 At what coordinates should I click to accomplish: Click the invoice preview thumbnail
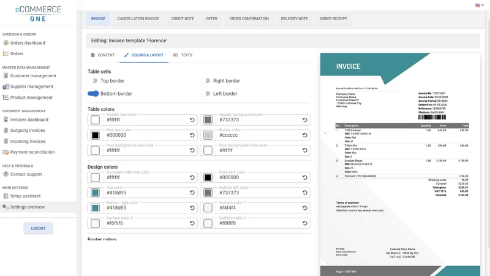pos(400,164)
